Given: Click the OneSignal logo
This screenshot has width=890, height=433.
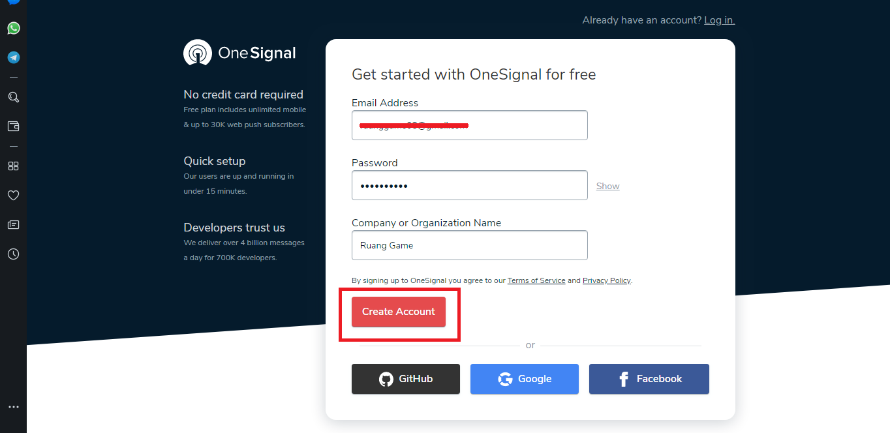Looking at the screenshot, I should (x=239, y=53).
